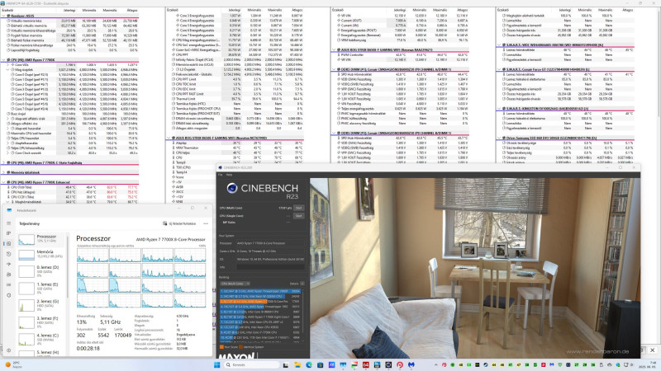Select orange Ryzen 7 7700X ranking row
This screenshot has height=371, width=661.
[259, 301]
